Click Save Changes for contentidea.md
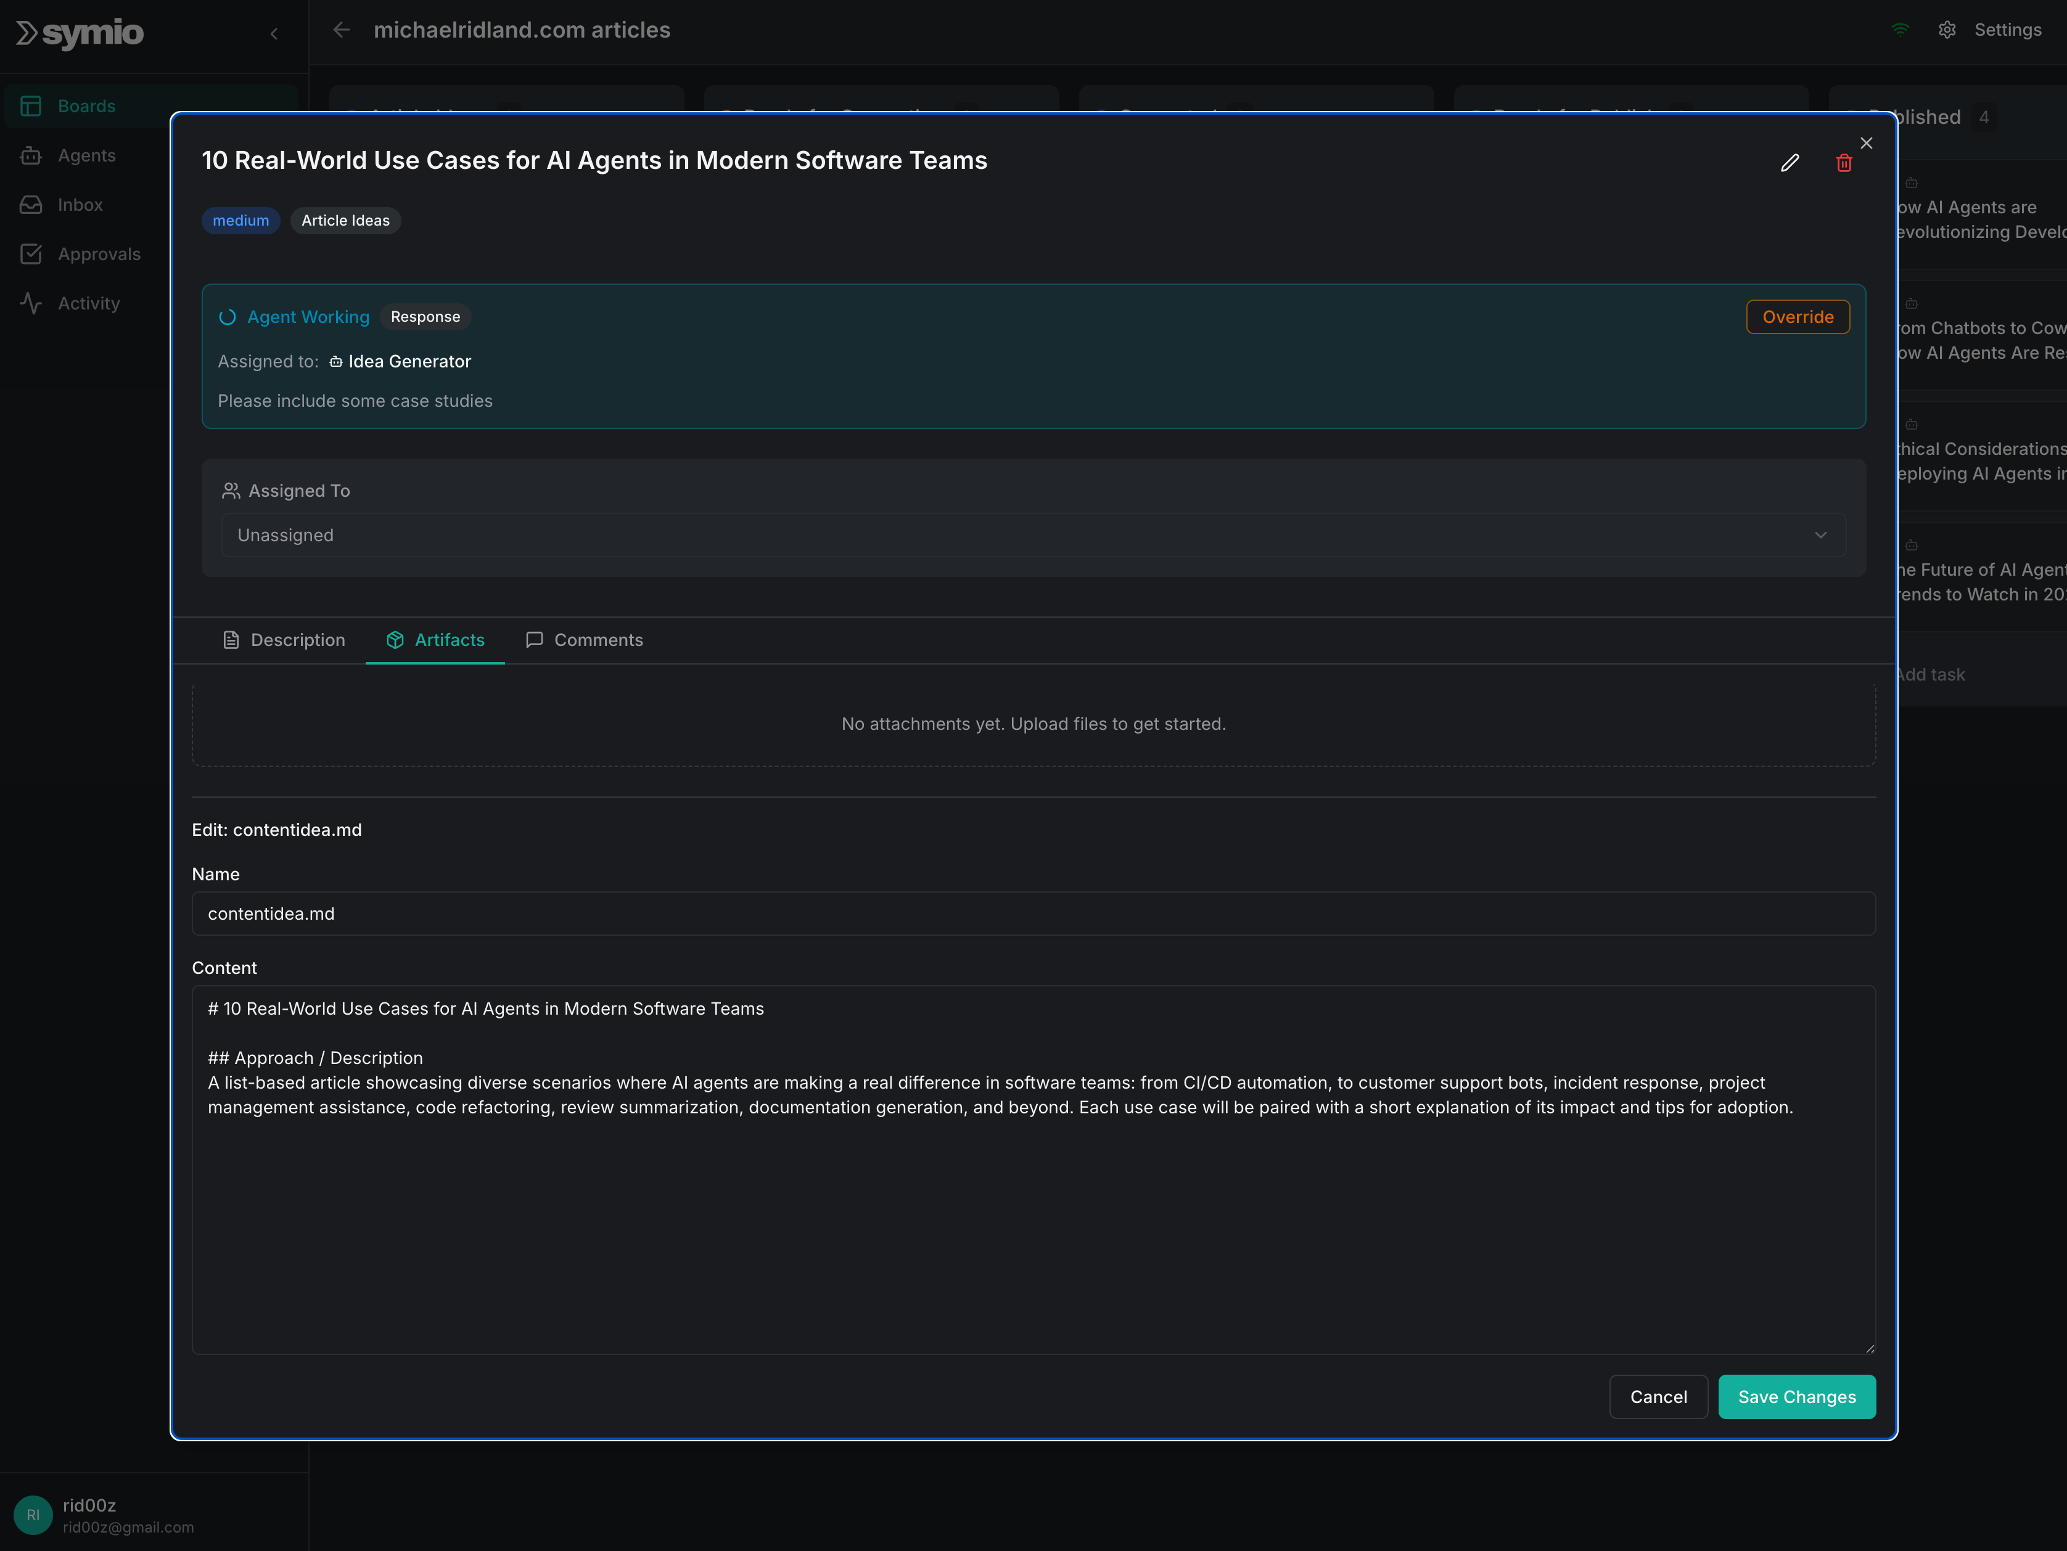The height and width of the screenshot is (1551, 2067). pos(1796,1396)
